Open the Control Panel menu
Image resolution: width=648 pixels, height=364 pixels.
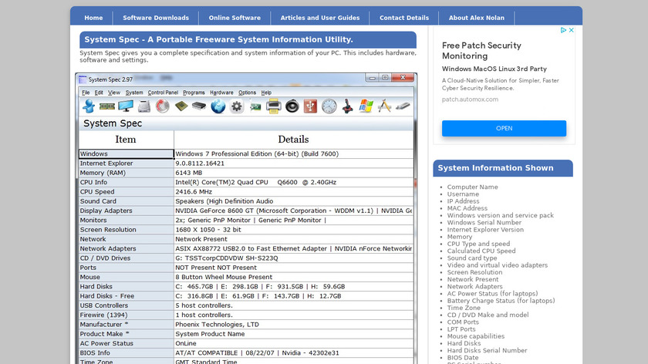[x=163, y=93]
